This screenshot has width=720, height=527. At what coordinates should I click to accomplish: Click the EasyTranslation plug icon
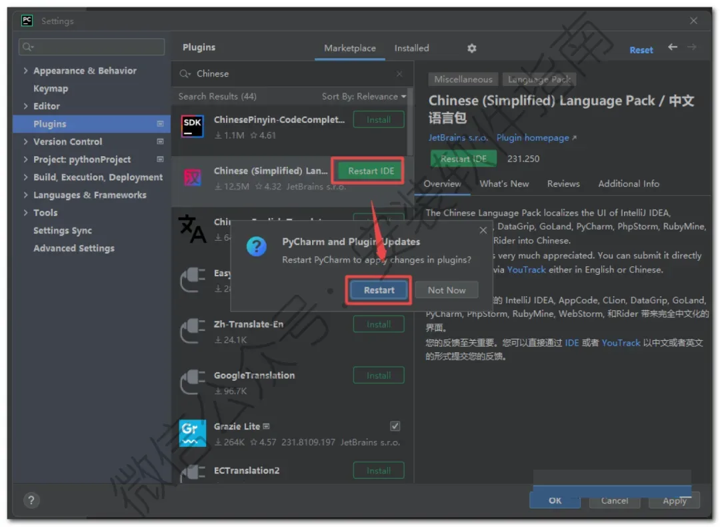[x=193, y=280]
